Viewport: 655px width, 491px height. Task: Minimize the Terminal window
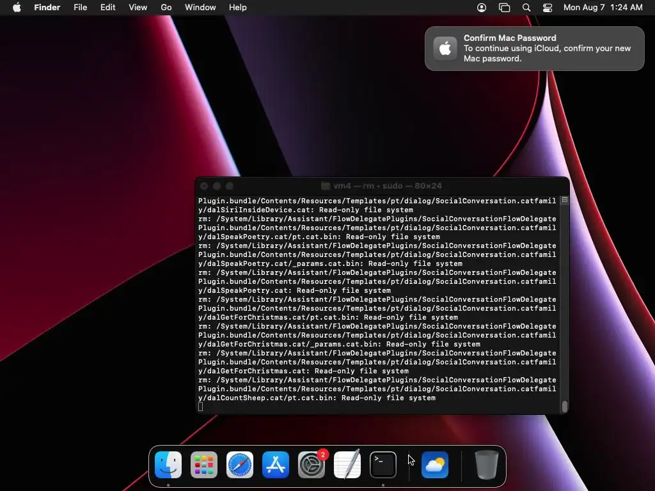pyautogui.click(x=216, y=186)
